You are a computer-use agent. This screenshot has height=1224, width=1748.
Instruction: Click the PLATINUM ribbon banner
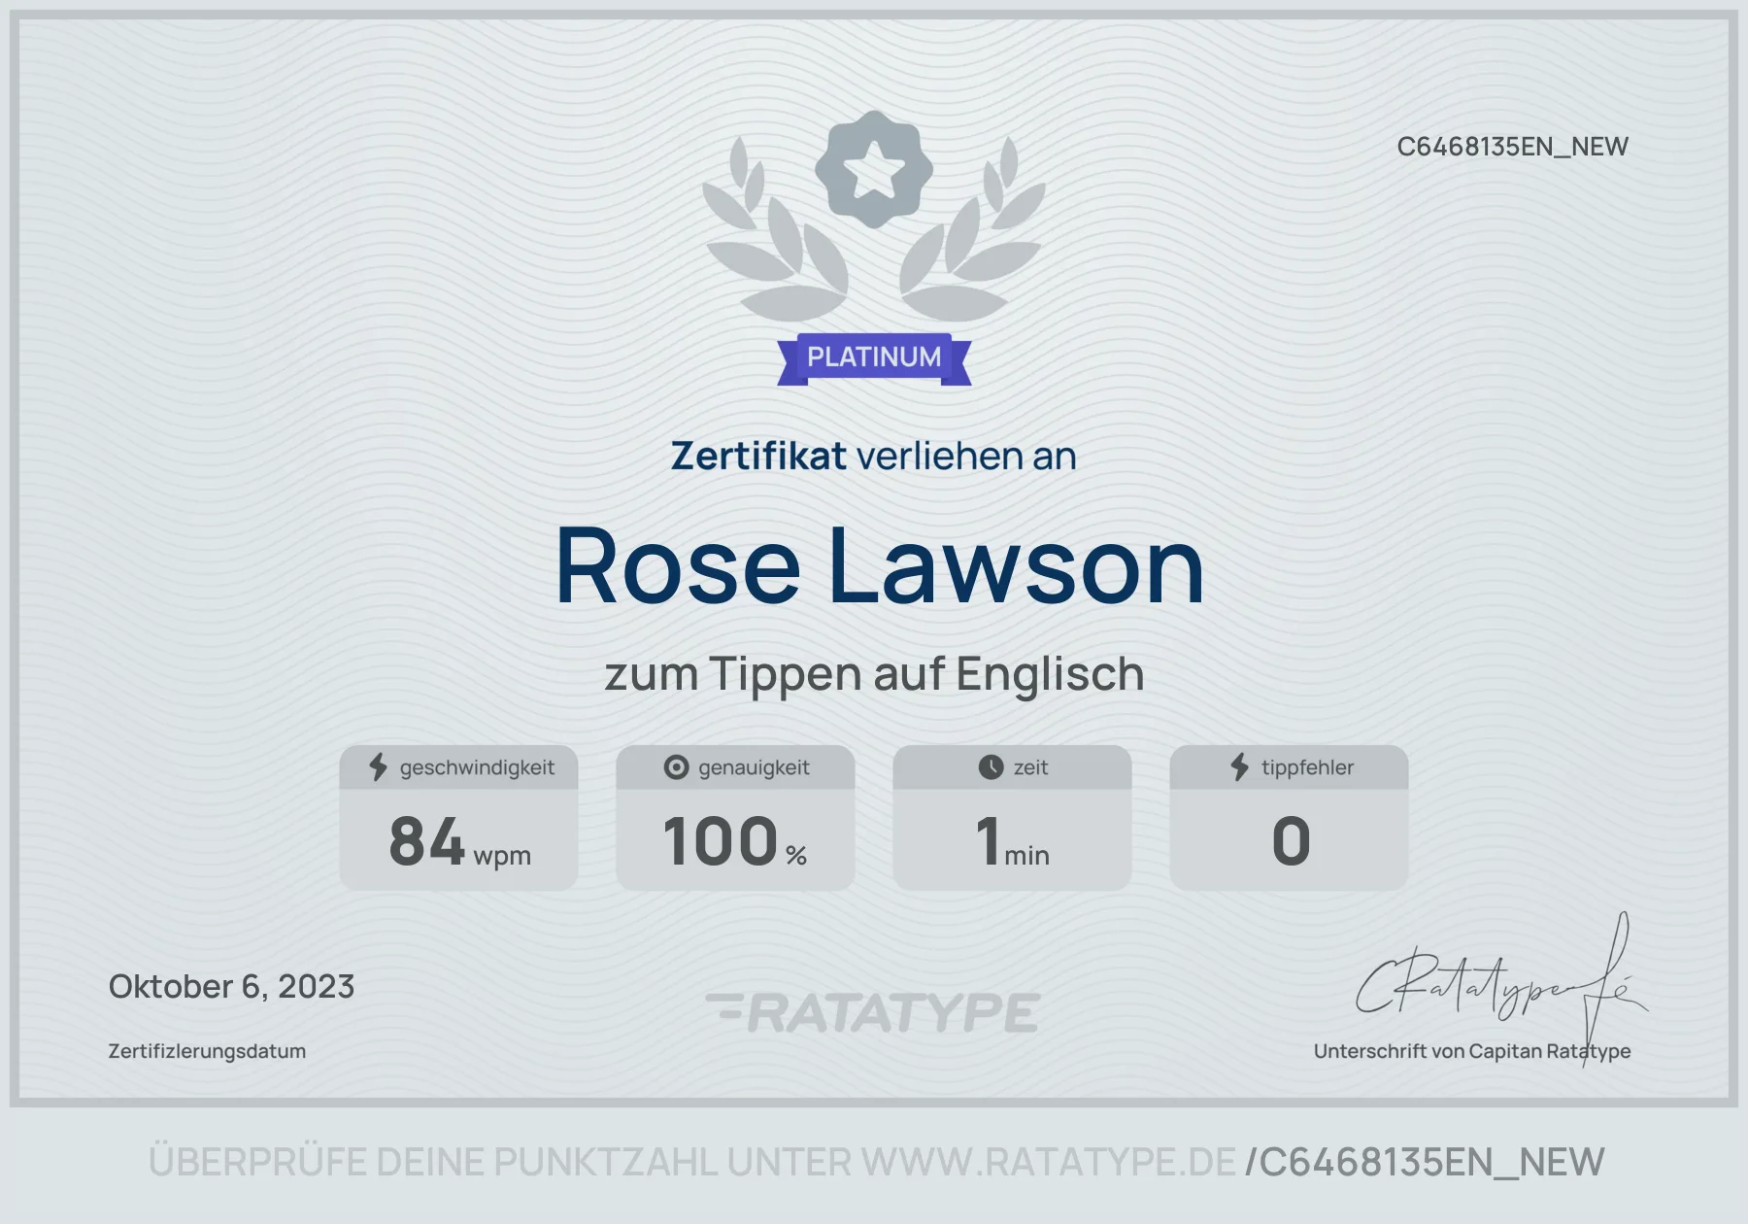[874, 358]
